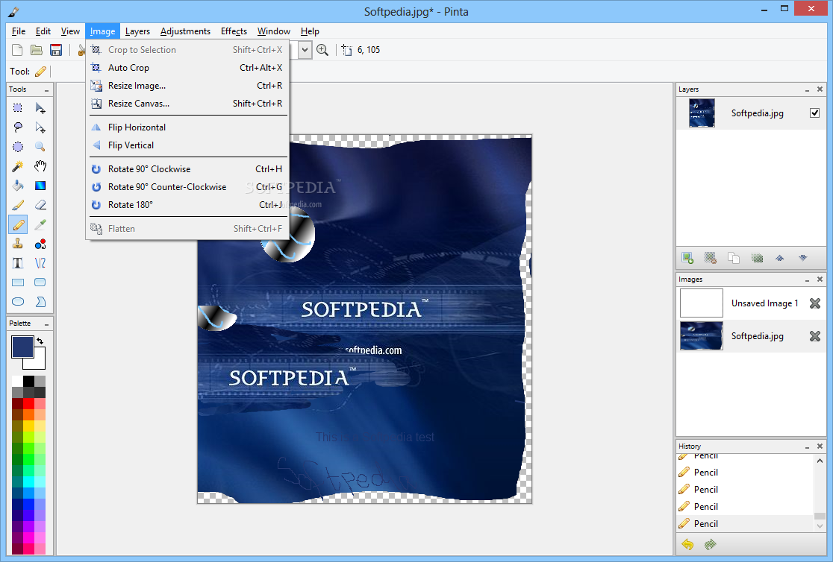Delete the current layer

711,258
